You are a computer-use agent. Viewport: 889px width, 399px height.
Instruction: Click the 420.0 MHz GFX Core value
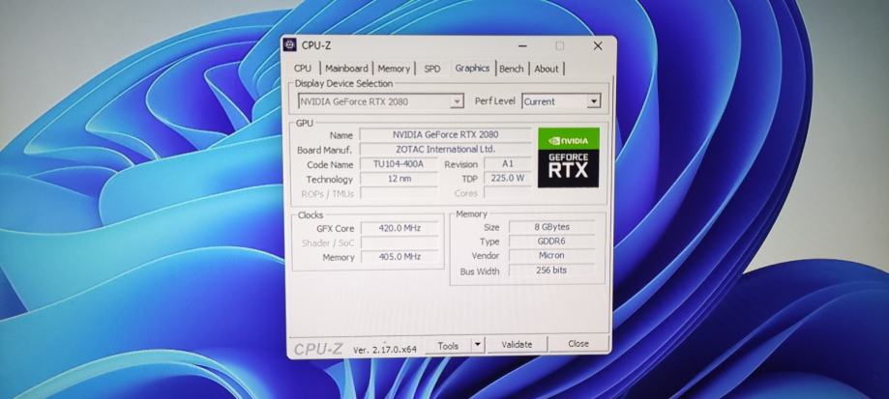[400, 228]
